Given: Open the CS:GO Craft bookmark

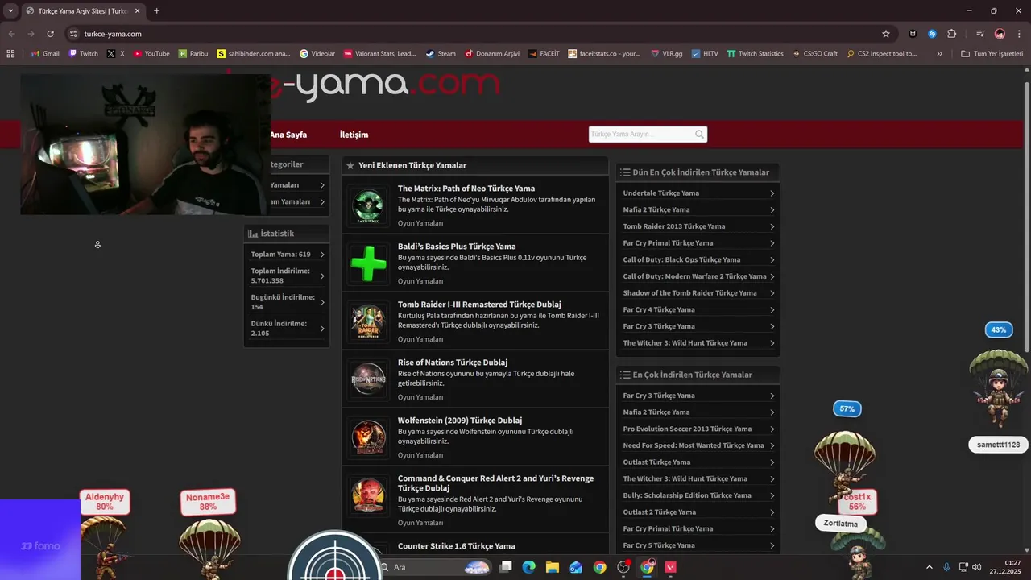Looking at the screenshot, I should pyautogui.click(x=815, y=54).
